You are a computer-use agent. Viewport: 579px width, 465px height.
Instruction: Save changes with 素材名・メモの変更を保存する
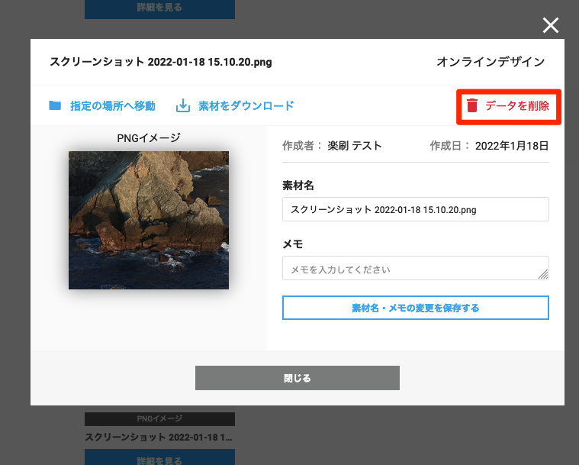pos(416,308)
